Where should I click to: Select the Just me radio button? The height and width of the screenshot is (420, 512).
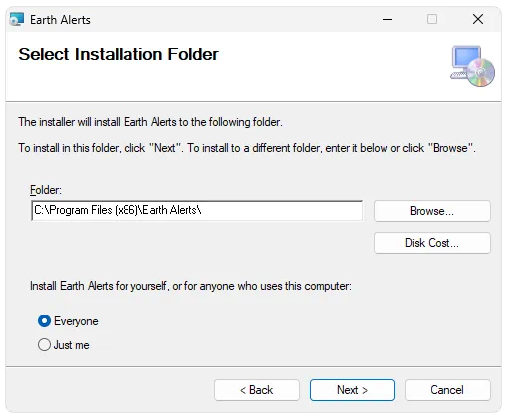click(x=44, y=345)
